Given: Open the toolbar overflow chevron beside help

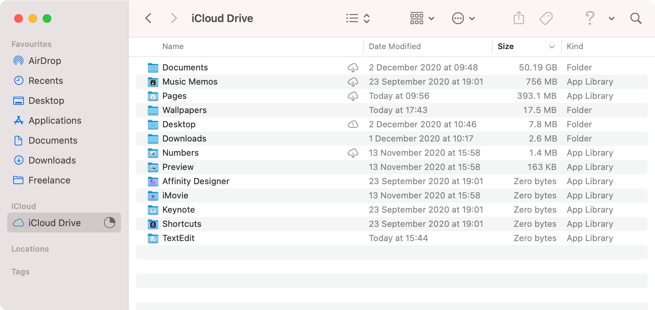Looking at the screenshot, I should 611,18.
